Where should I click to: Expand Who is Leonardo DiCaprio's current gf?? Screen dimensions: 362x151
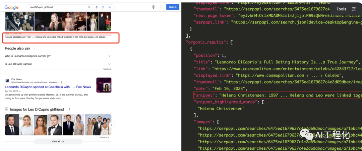click(x=58, y=56)
